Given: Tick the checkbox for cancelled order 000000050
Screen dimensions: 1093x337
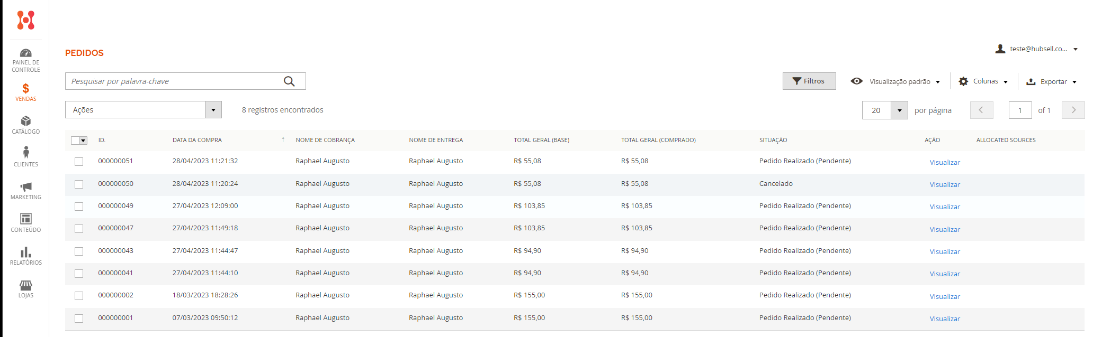Looking at the screenshot, I should coord(79,184).
